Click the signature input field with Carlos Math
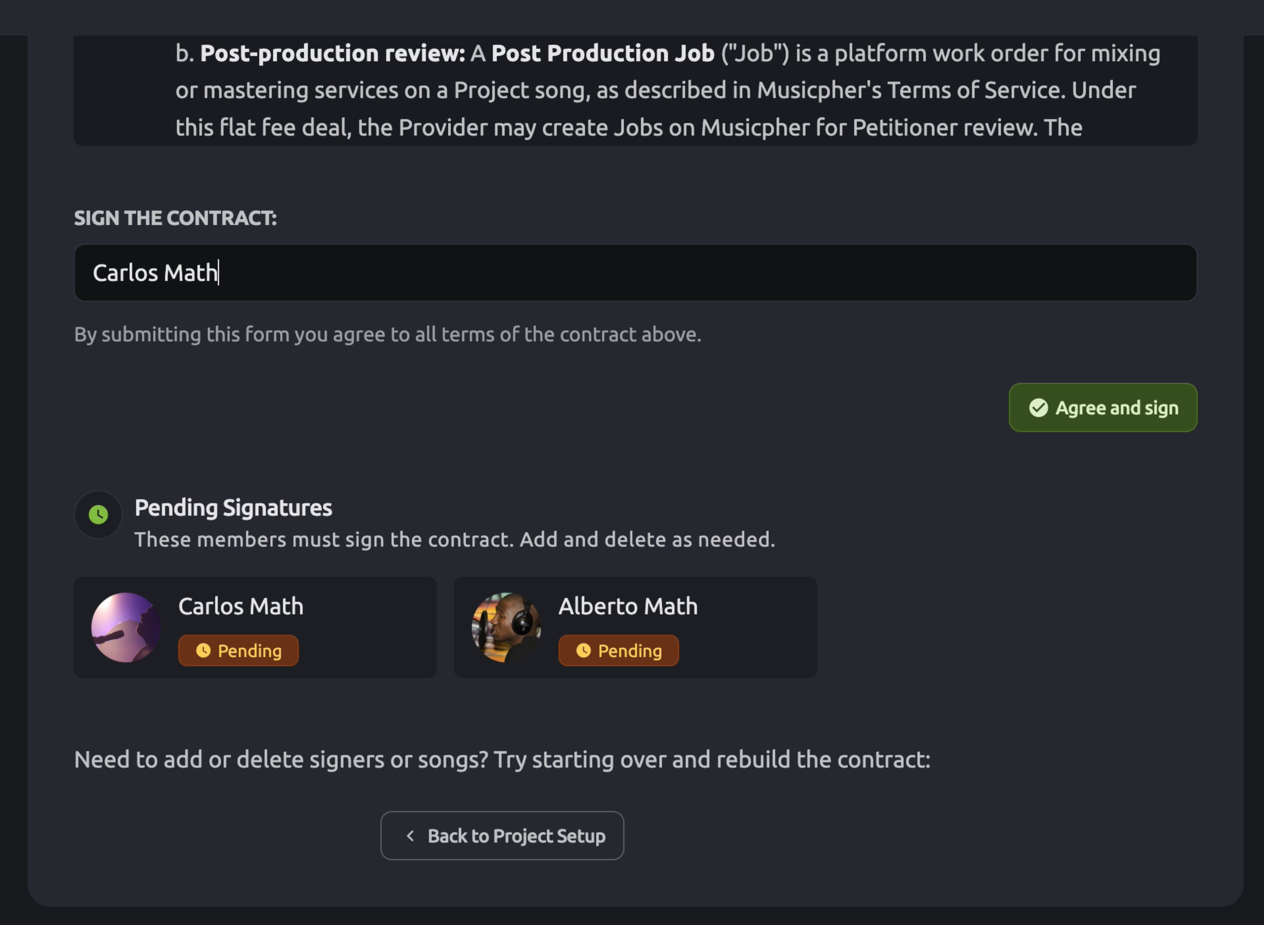This screenshot has width=1264, height=925. (635, 273)
